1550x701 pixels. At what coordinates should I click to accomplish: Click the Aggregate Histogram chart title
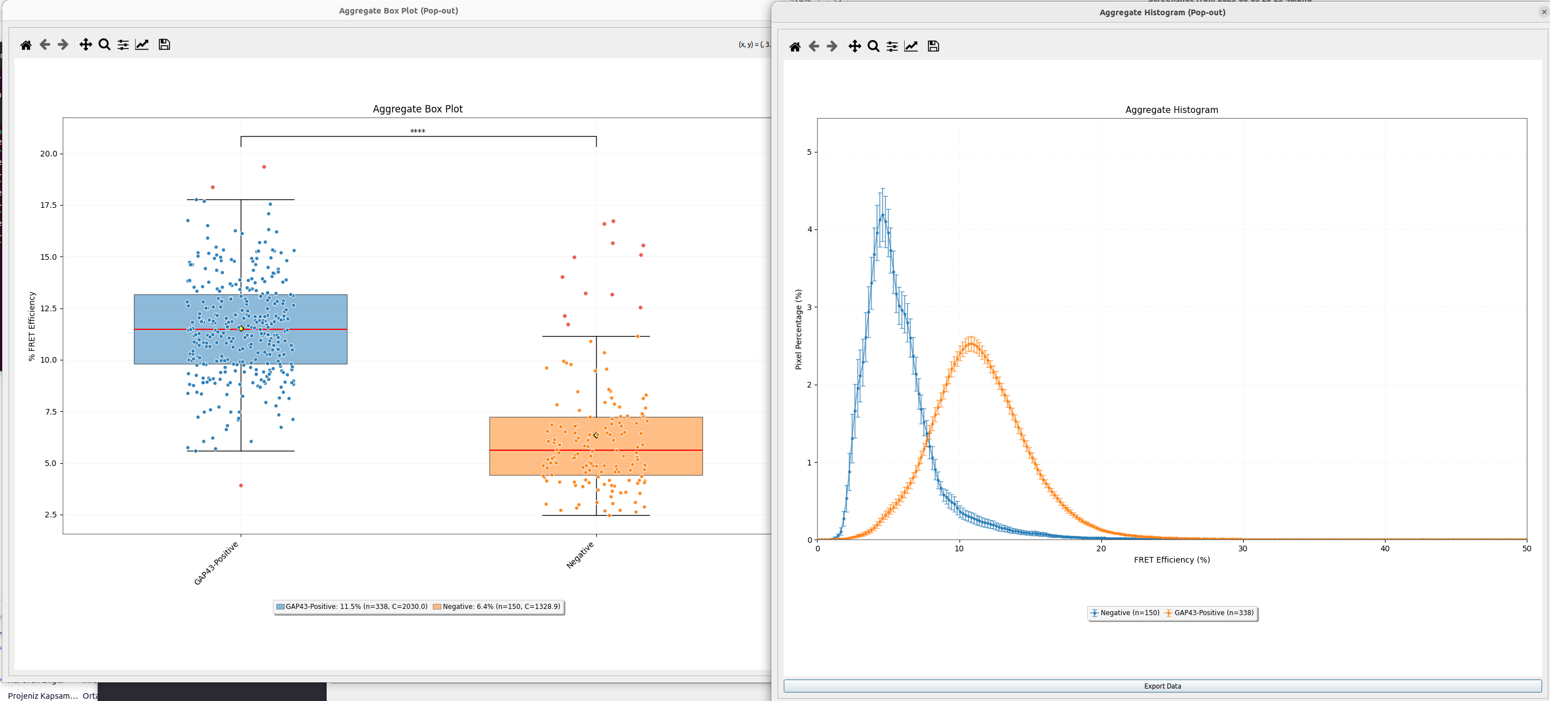tap(1171, 110)
